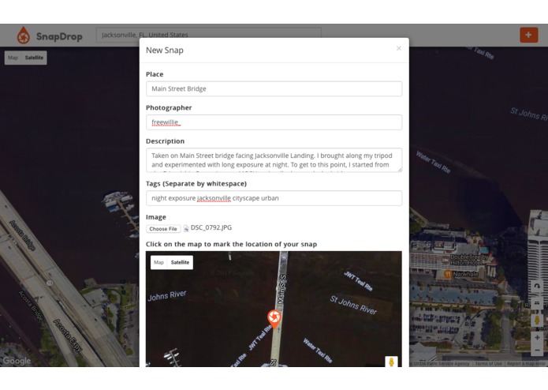Click Report a map error link

526,364
